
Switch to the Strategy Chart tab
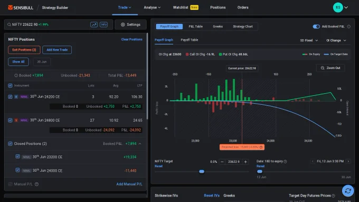tap(243, 26)
